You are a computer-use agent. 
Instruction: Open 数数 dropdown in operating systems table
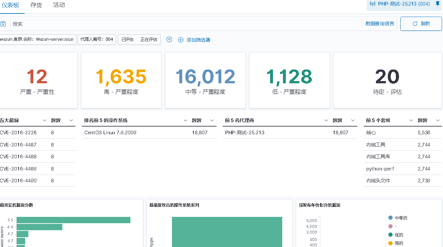click(212, 120)
